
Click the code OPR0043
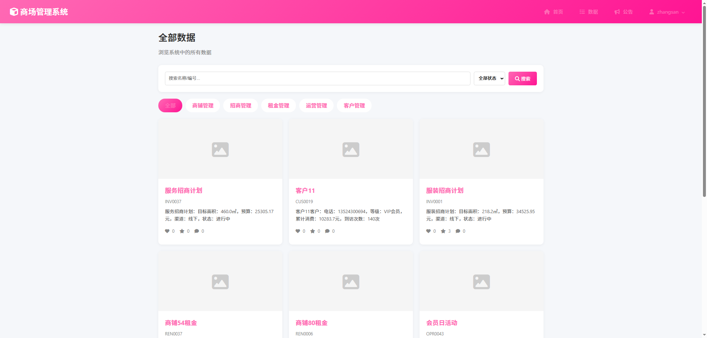(435, 334)
